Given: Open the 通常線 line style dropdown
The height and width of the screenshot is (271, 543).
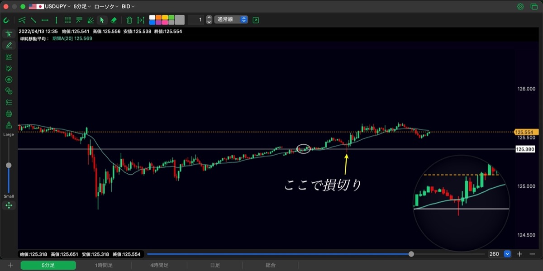Looking at the screenshot, I should point(231,20).
